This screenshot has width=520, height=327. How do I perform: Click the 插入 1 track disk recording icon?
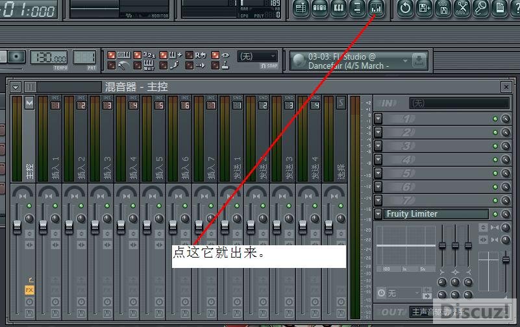tap(55, 313)
